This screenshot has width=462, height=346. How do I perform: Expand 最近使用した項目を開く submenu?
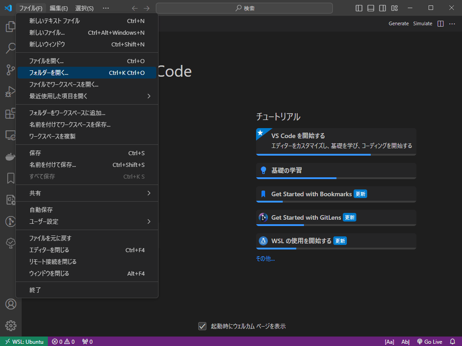tap(87, 96)
